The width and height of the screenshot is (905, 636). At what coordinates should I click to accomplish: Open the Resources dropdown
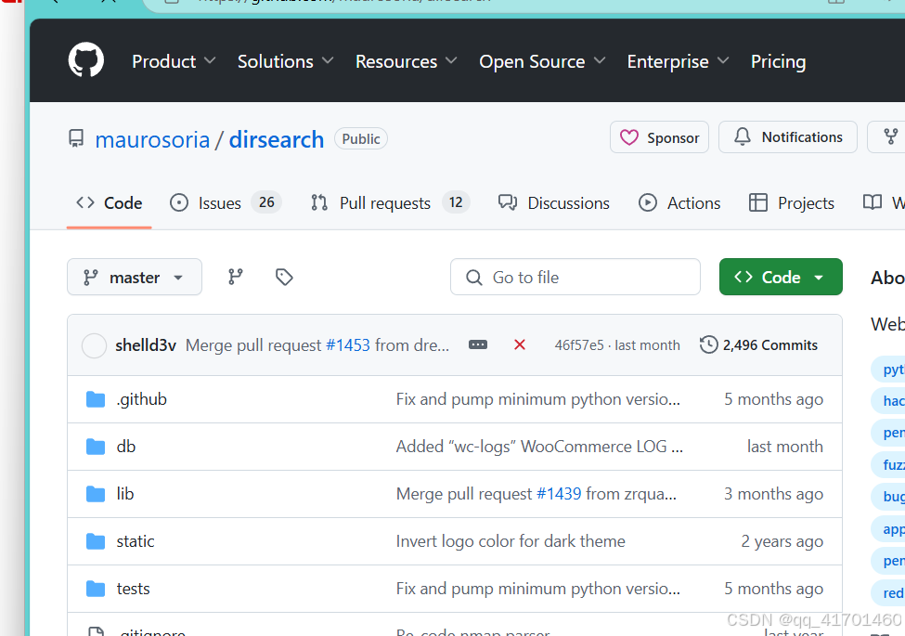pyautogui.click(x=406, y=61)
